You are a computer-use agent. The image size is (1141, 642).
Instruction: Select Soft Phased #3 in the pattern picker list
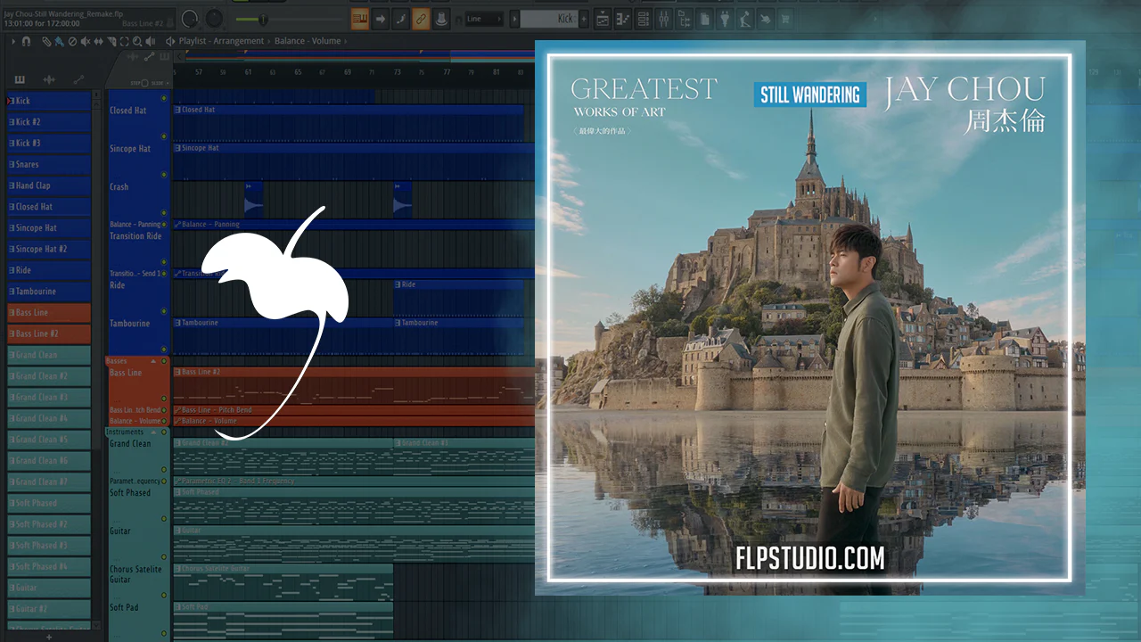click(x=49, y=545)
